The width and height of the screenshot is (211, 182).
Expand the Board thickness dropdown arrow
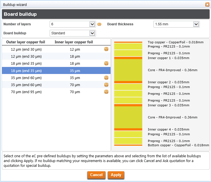pyautogui.click(x=196, y=24)
